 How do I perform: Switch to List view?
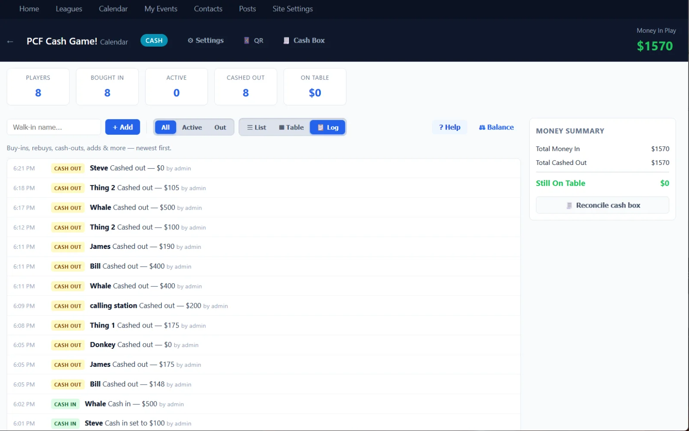tap(257, 127)
